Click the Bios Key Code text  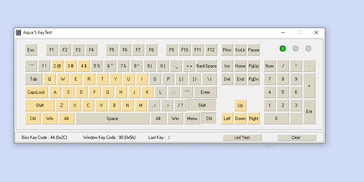[x=44, y=138]
